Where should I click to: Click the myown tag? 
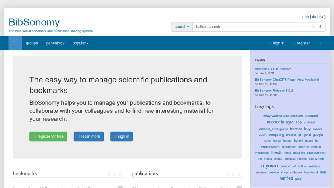coord(269,166)
